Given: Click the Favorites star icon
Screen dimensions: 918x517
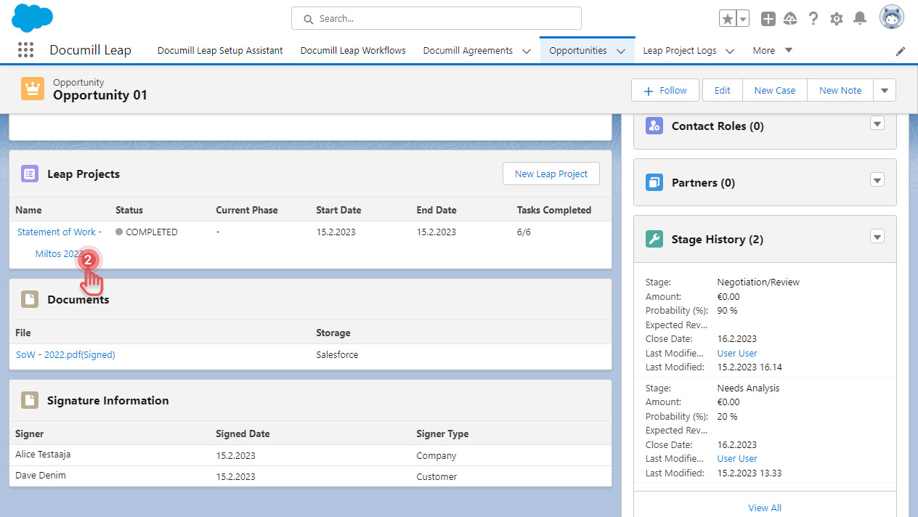Looking at the screenshot, I should click(x=727, y=19).
